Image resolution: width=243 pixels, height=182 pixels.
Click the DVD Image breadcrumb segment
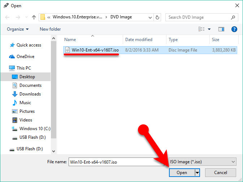coord(121,17)
